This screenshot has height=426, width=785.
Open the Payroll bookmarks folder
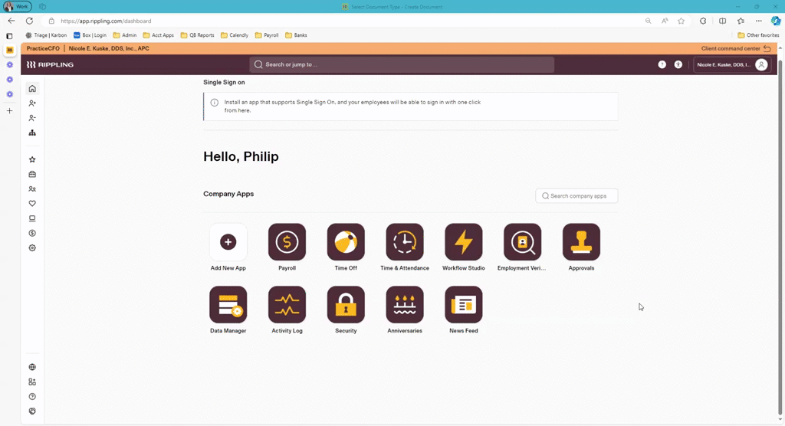click(x=268, y=35)
